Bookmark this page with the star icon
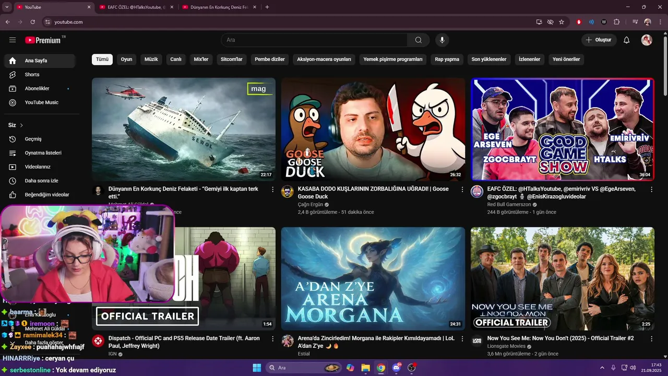Image resolution: width=668 pixels, height=376 pixels. click(562, 22)
